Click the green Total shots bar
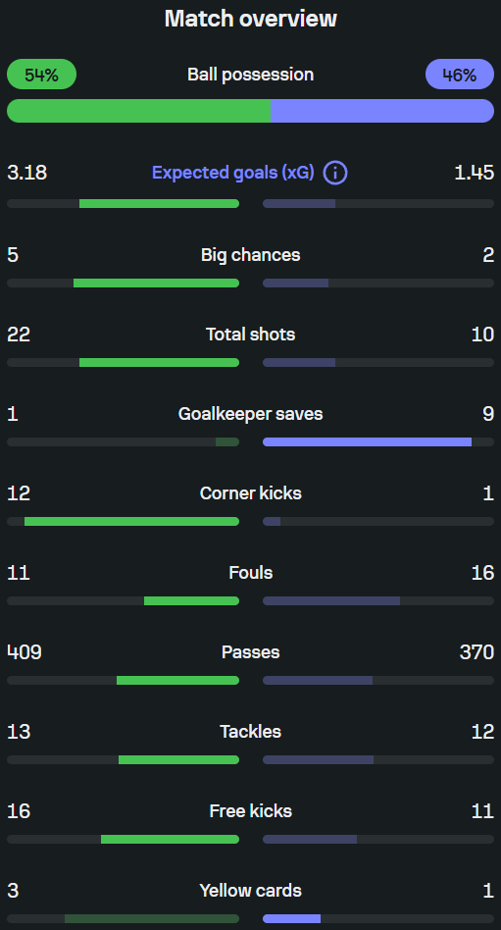Screen dimensions: 501x930 pyautogui.click(x=159, y=362)
